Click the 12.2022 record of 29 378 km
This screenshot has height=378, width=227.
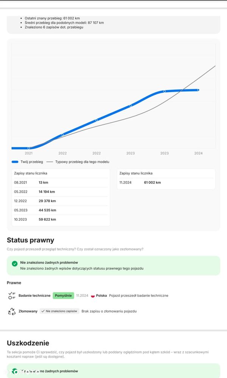click(61, 201)
